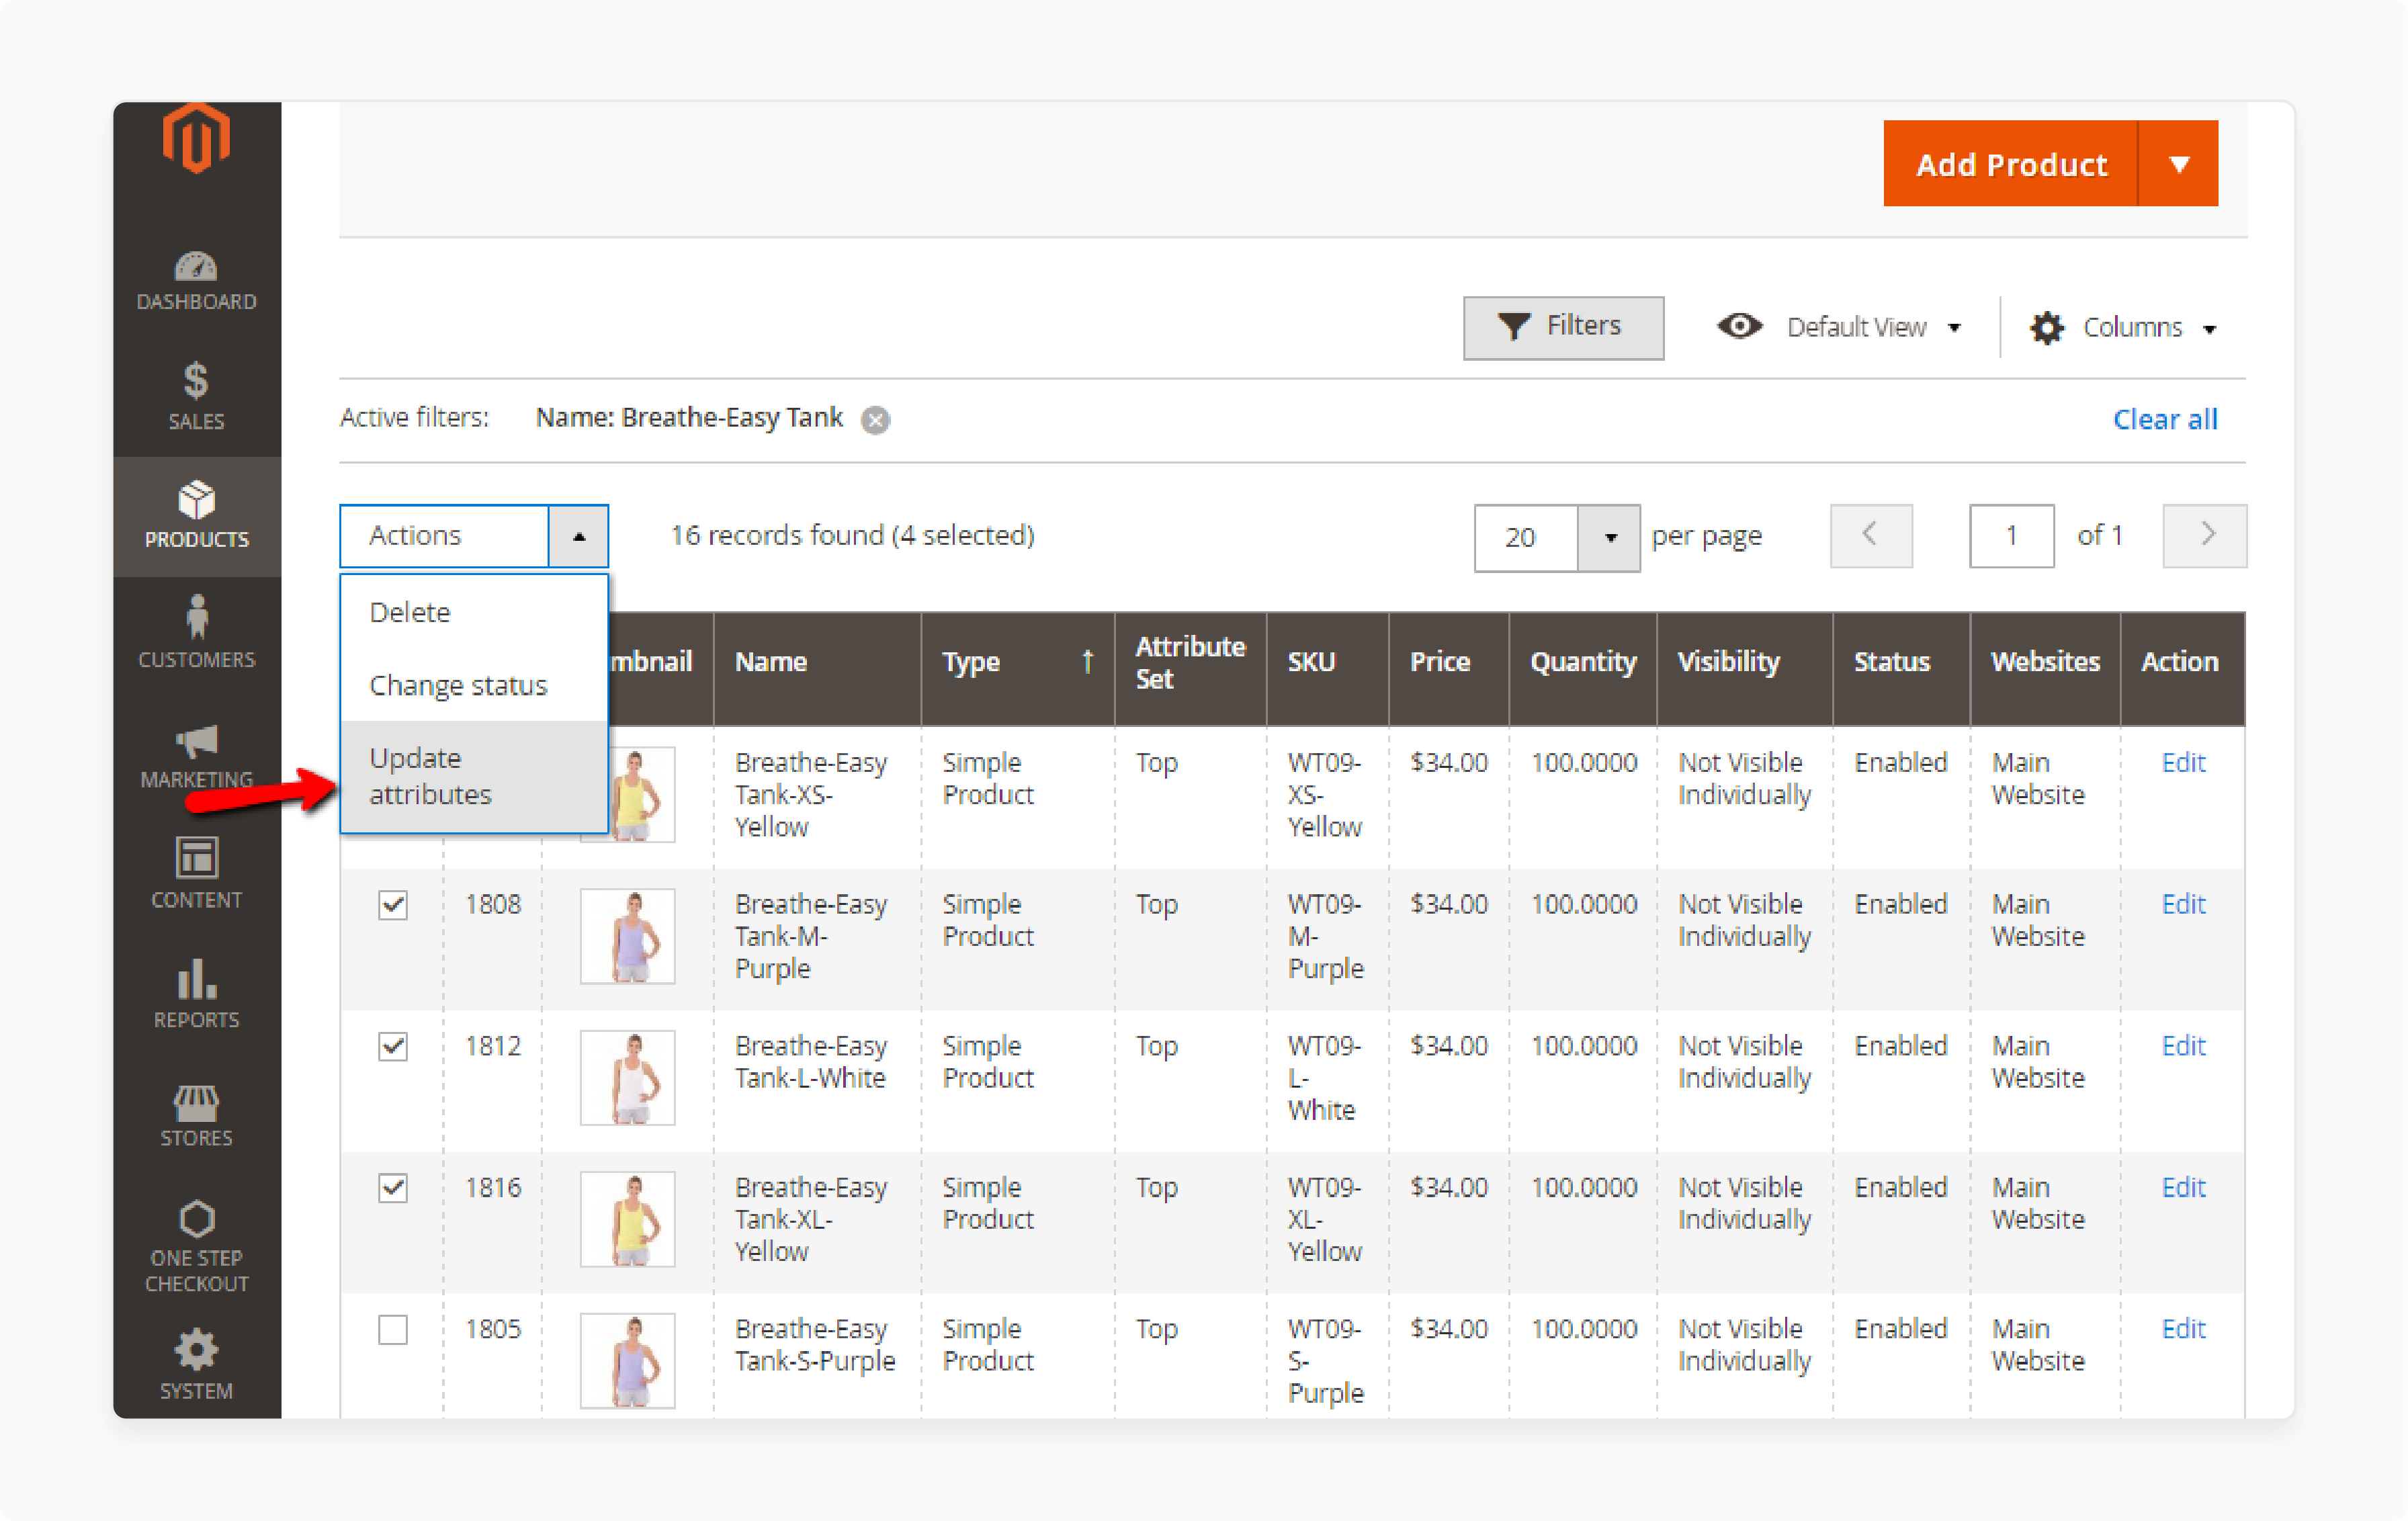2408x1521 pixels.
Task: Click the Tank-S-Purple product thumbnail
Action: (x=628, y=1362)
